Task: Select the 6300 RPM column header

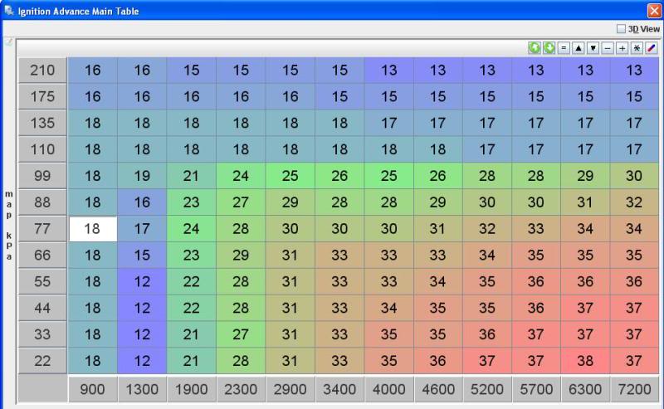Action: [x=585, y=389]
